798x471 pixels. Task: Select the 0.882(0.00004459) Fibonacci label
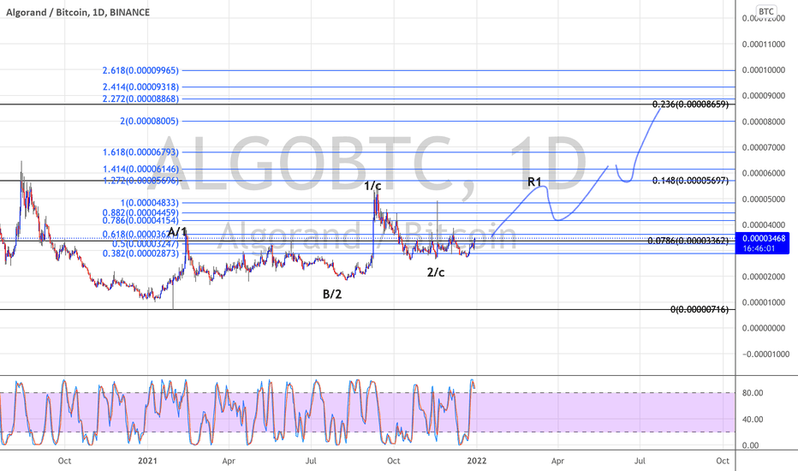[140, 213]
